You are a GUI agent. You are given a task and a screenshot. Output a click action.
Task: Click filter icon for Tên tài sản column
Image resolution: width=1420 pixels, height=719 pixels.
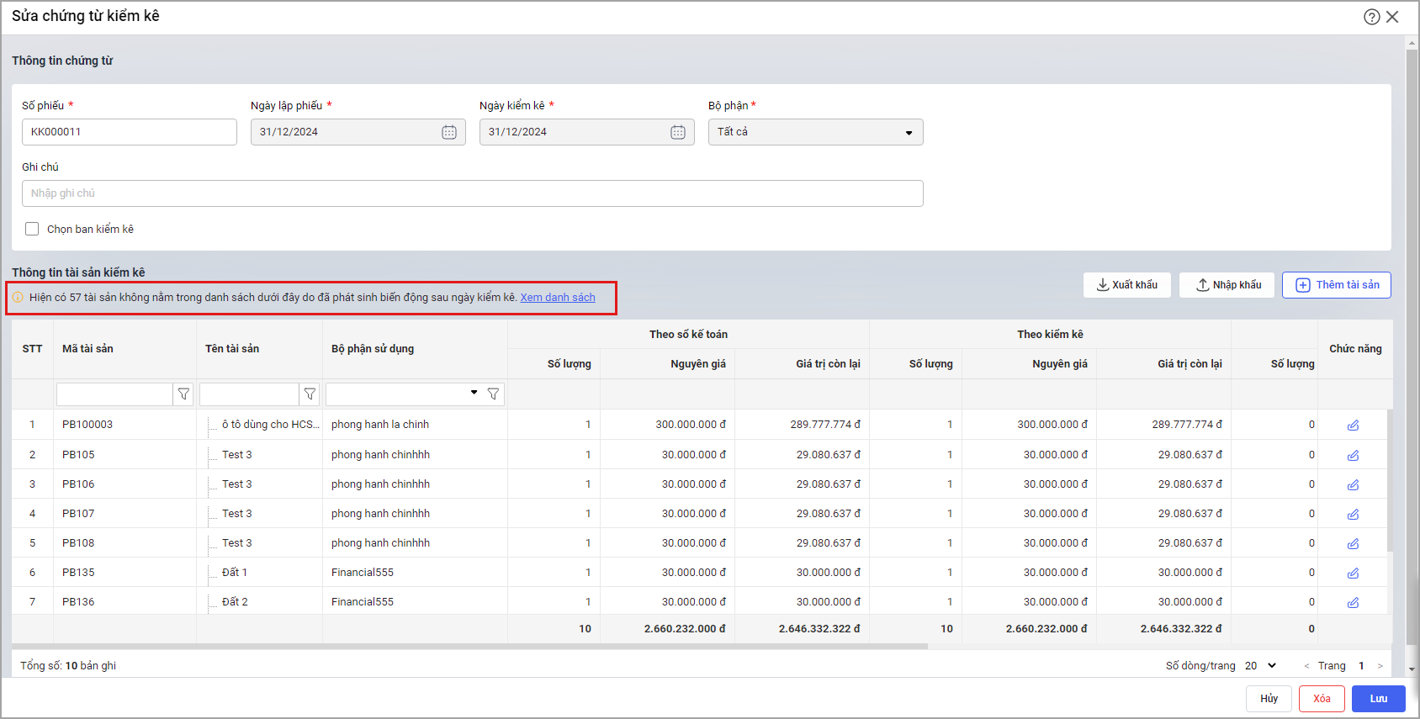310,394
